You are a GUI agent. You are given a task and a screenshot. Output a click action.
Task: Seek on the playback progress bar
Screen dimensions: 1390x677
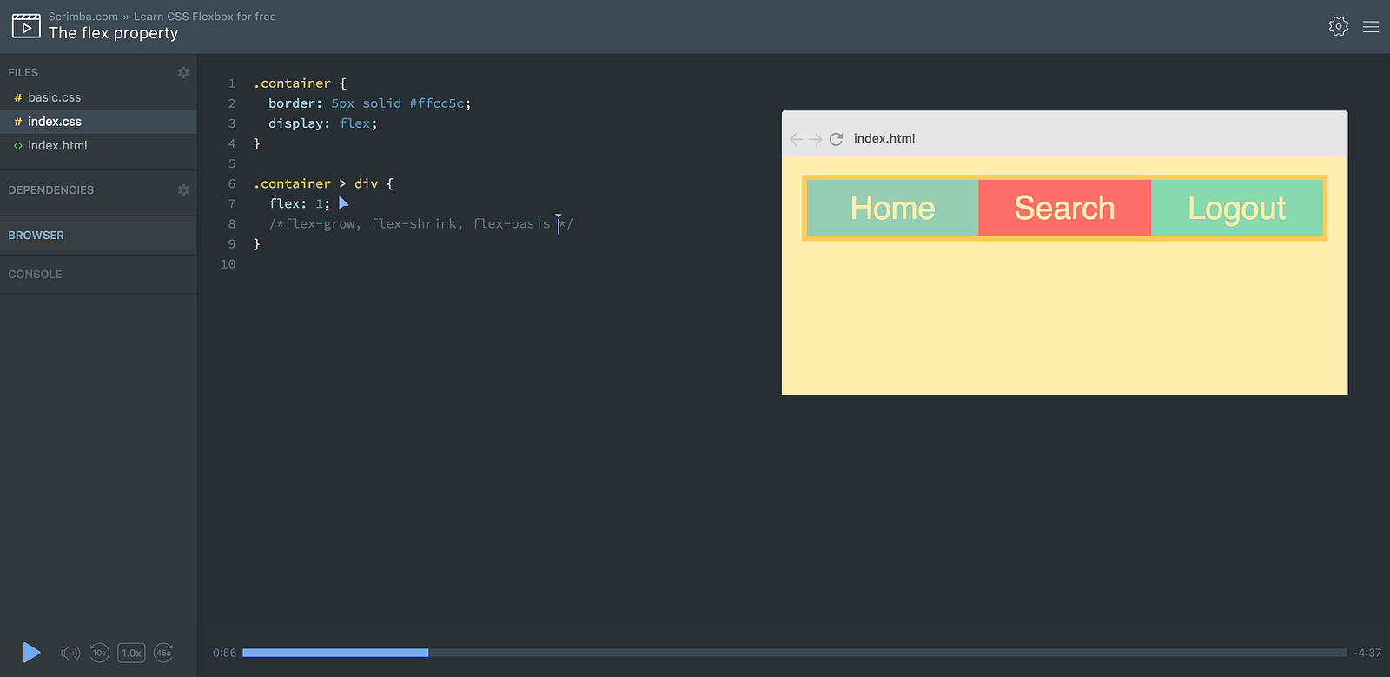(794, 653)
